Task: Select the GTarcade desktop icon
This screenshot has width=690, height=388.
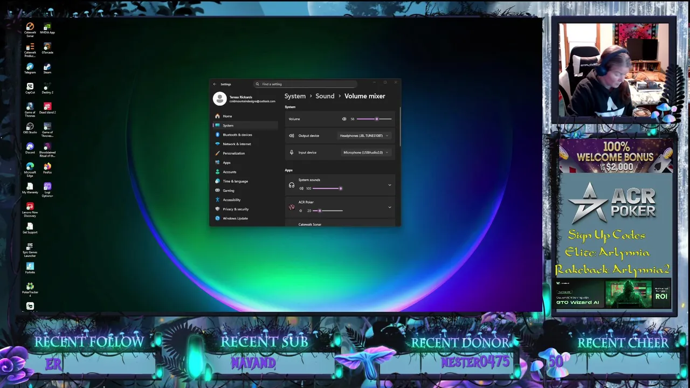Action: pyautogui.click(x=47, y=48)
